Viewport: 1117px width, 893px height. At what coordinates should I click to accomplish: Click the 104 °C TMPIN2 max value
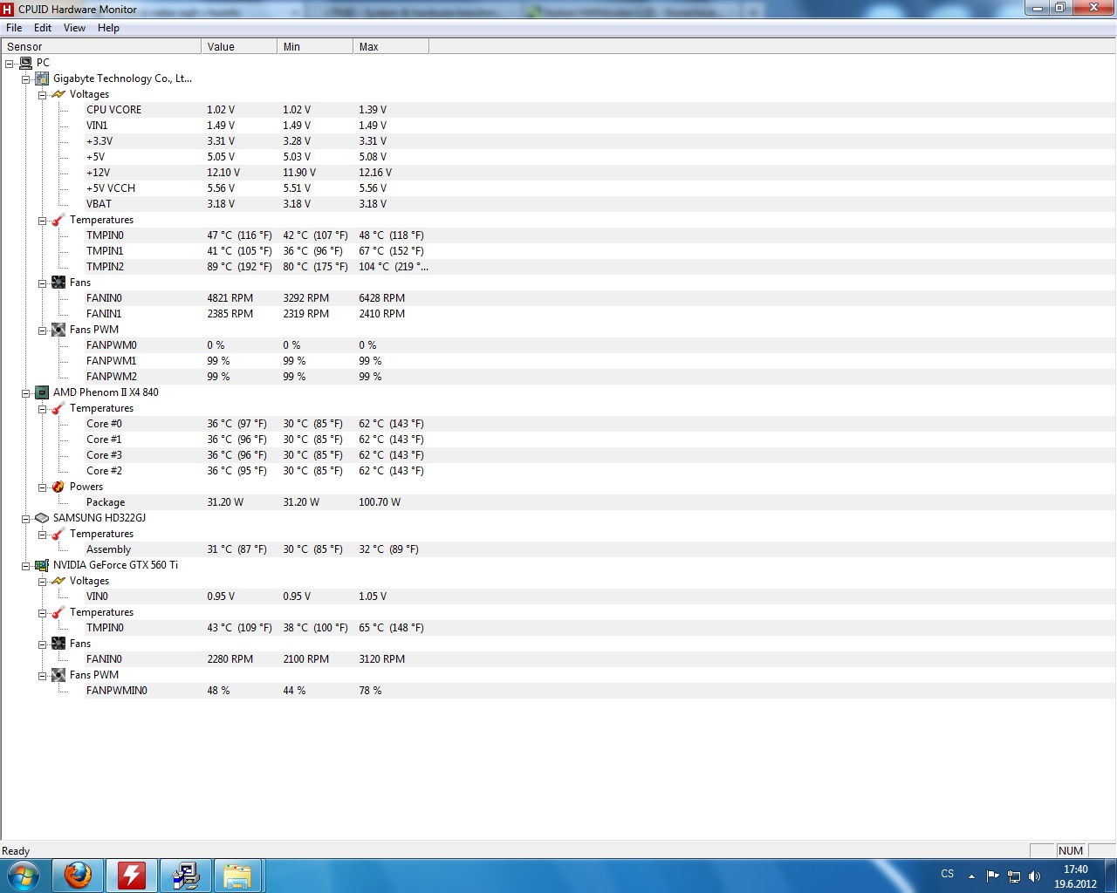pyautogui.click(x=394, y=267)
